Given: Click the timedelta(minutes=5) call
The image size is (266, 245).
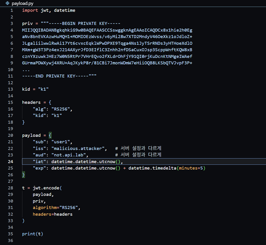Looking at the screenshot, I should 167,168.
